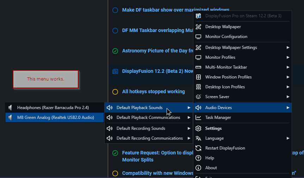Select MB Green Analog (Realtek USB2.0 Audio)

pyautogui.click(x=55, y=117)
